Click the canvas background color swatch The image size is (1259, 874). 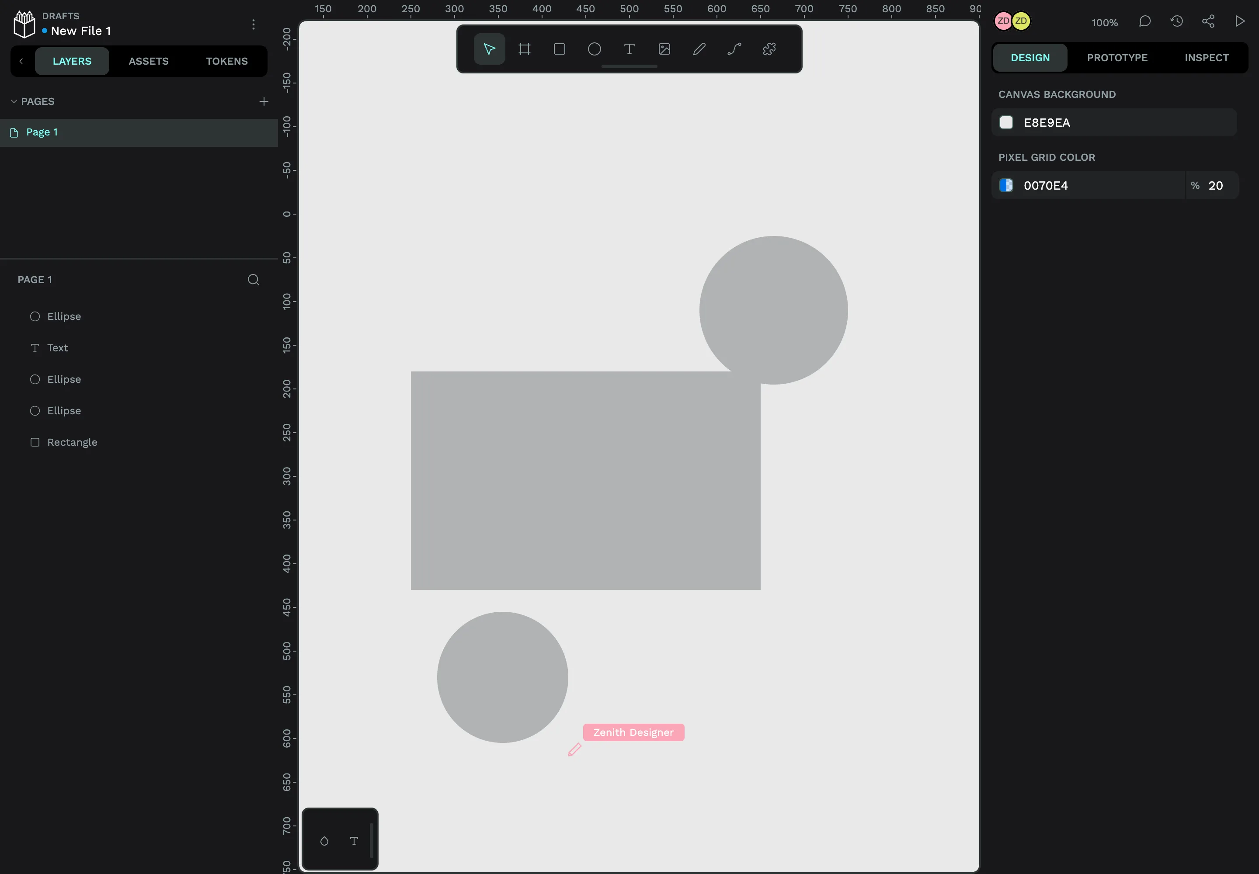[1006, 122]
